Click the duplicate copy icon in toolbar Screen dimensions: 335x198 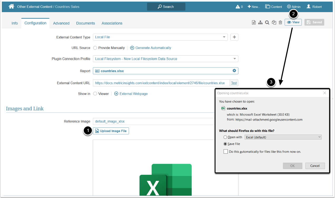274,22
